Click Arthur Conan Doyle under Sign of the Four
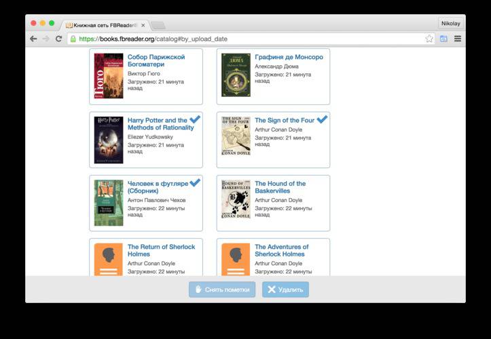Viewport: 491px width, 339px height. pos(278,129)
